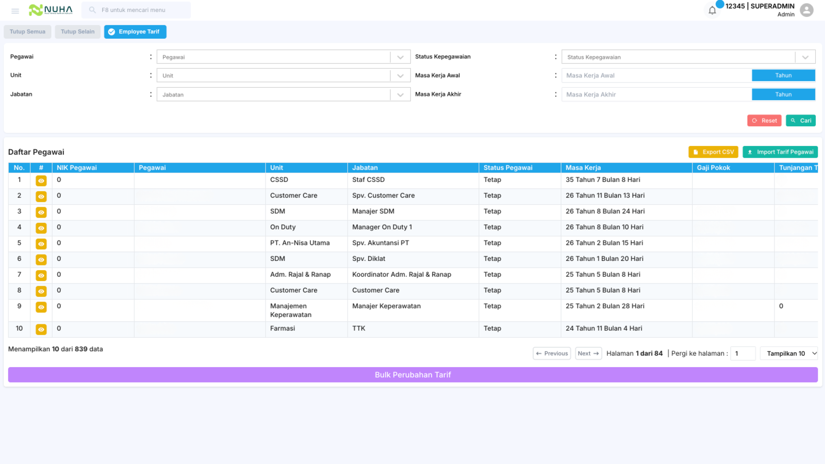Click Tutup Selain to close other tabs
This screenshot has height=464, width=825.
[x=78, y=32]
